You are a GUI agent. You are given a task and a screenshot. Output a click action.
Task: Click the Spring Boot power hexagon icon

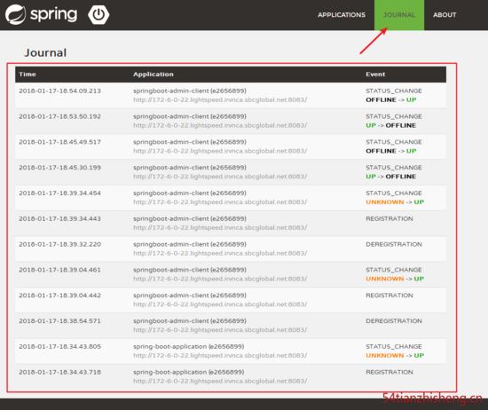[98, 14]
